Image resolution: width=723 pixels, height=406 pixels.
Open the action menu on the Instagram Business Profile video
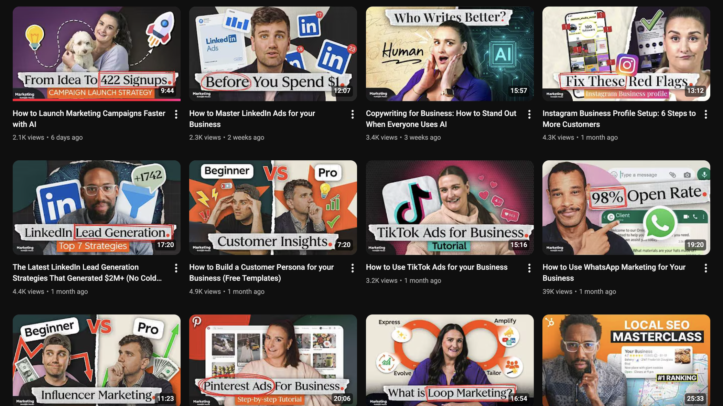pyautogui.click(x=706, y=114)
